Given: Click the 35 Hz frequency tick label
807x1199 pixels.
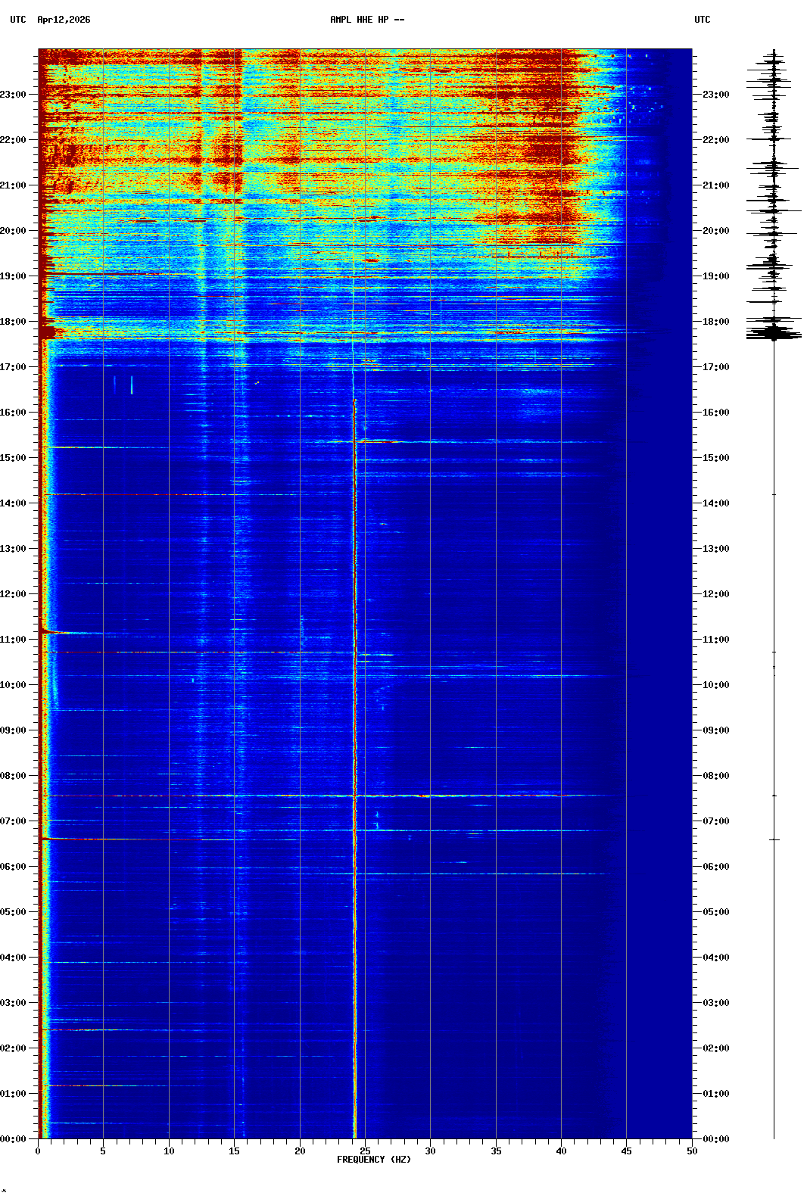Looking at the screenshot, I should click(x=496, y=1151).
